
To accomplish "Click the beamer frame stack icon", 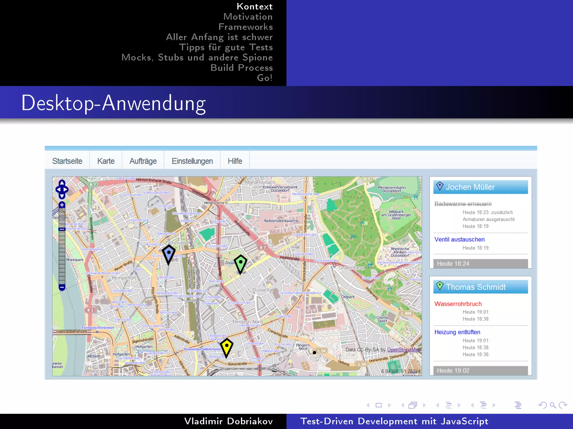I will 413,405.
